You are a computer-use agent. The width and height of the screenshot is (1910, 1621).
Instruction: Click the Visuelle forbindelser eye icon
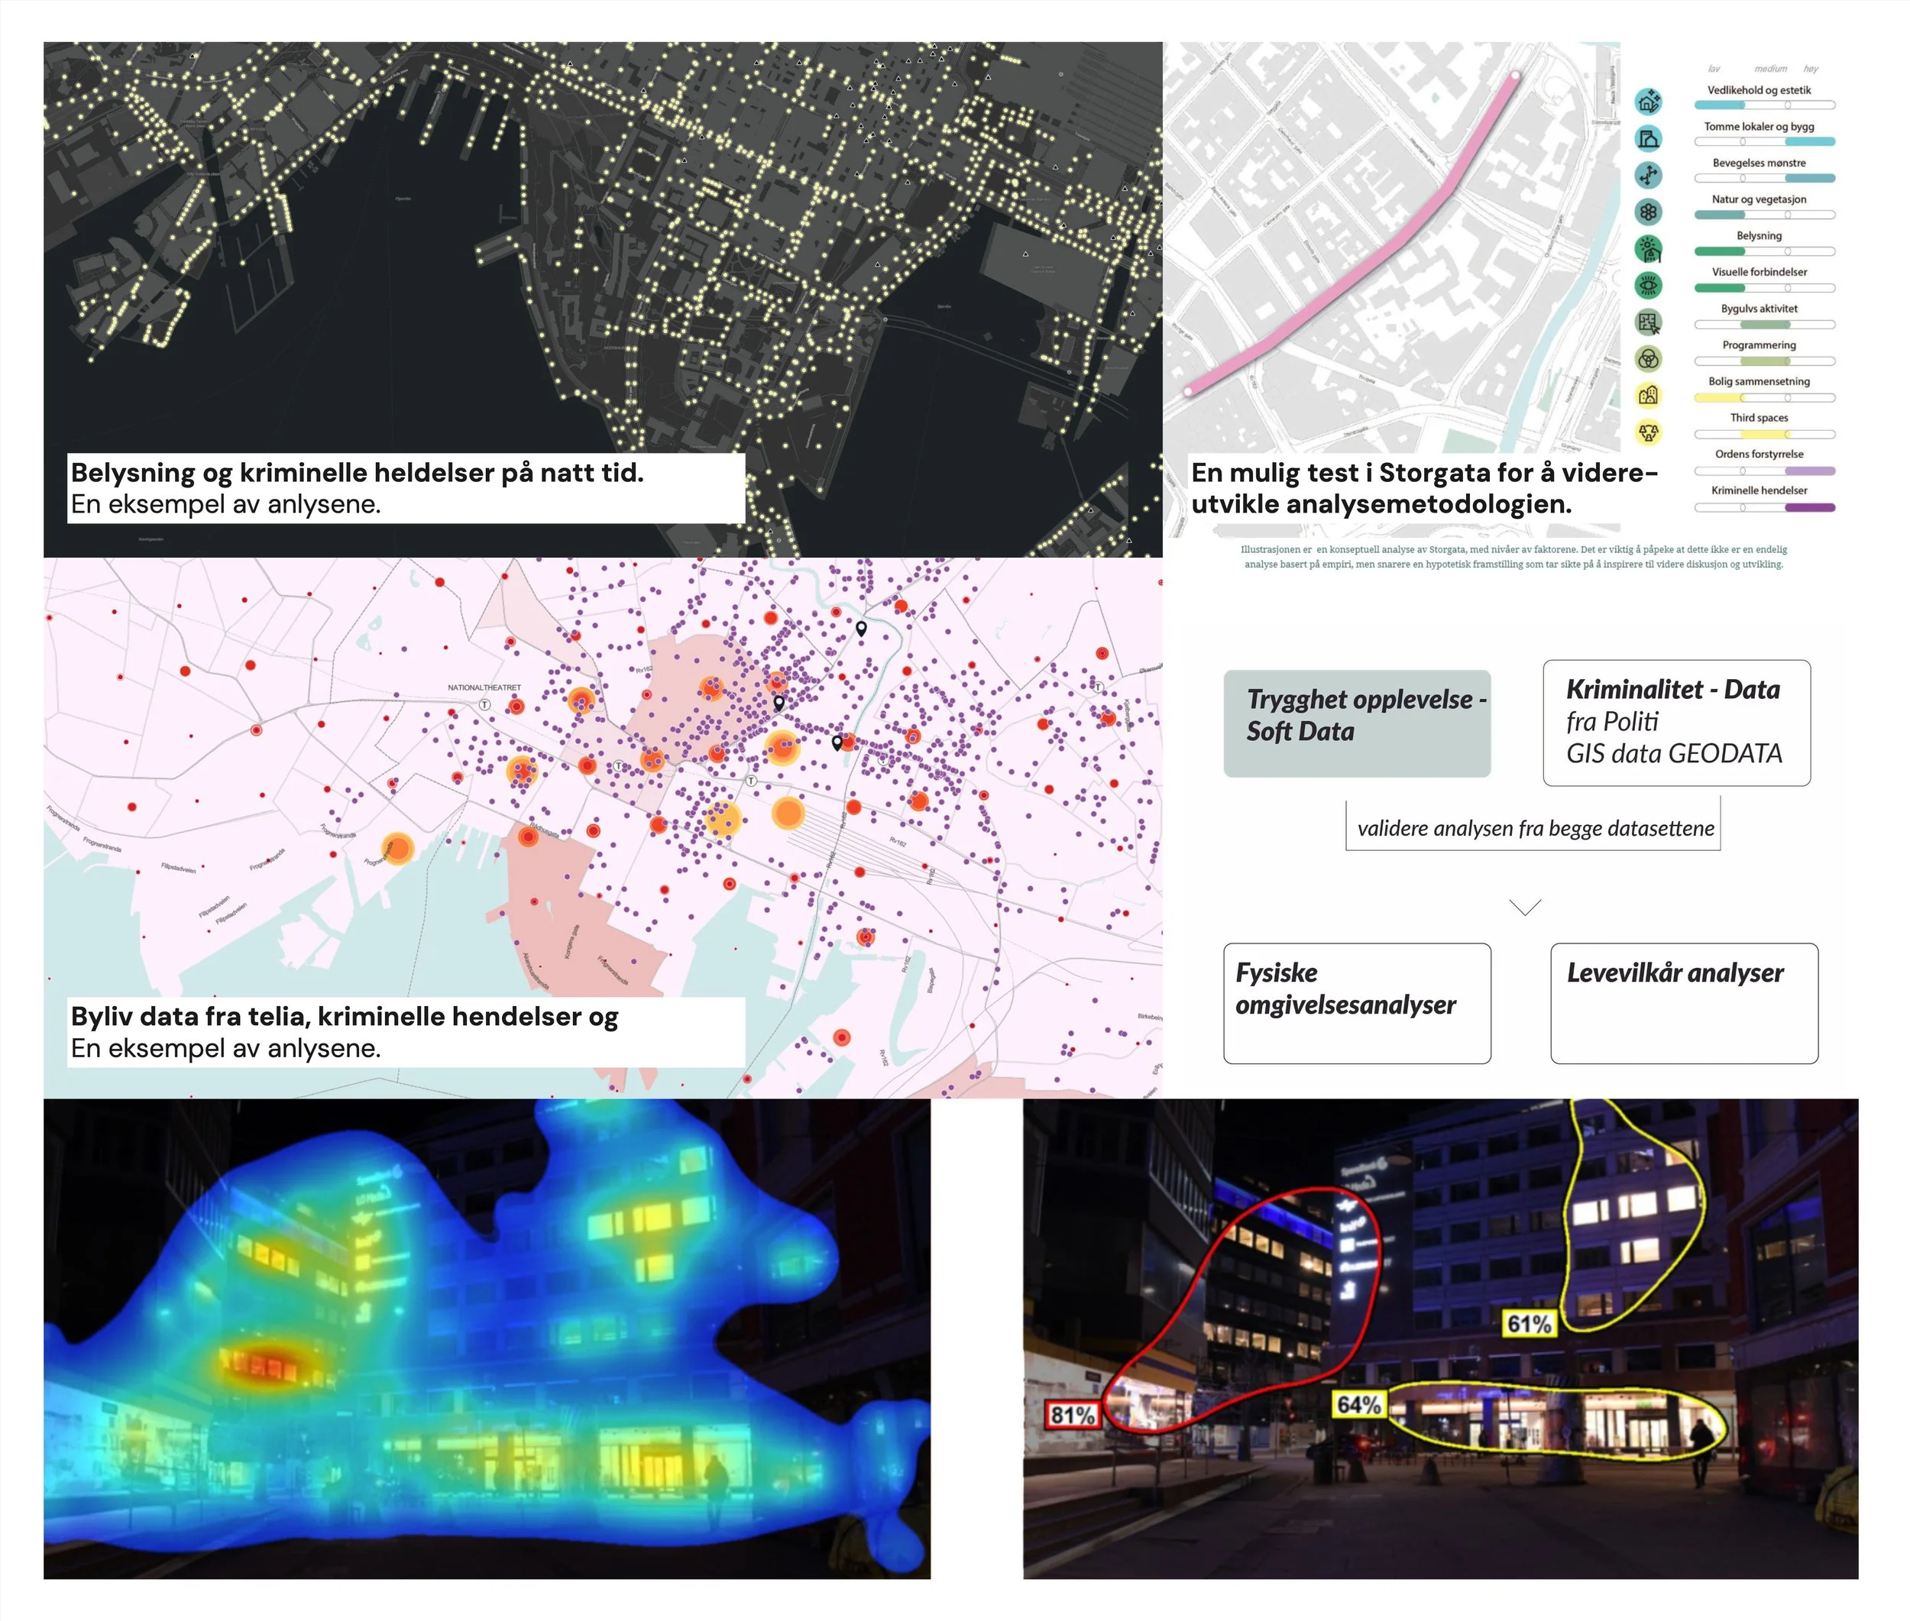point(1648,285)
